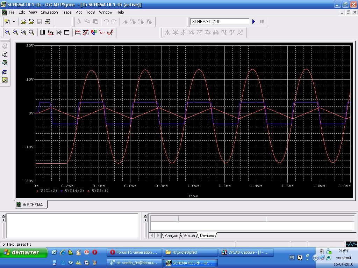Open the Trace menu
The image size is (358, 268).
(x=66, y=12)
